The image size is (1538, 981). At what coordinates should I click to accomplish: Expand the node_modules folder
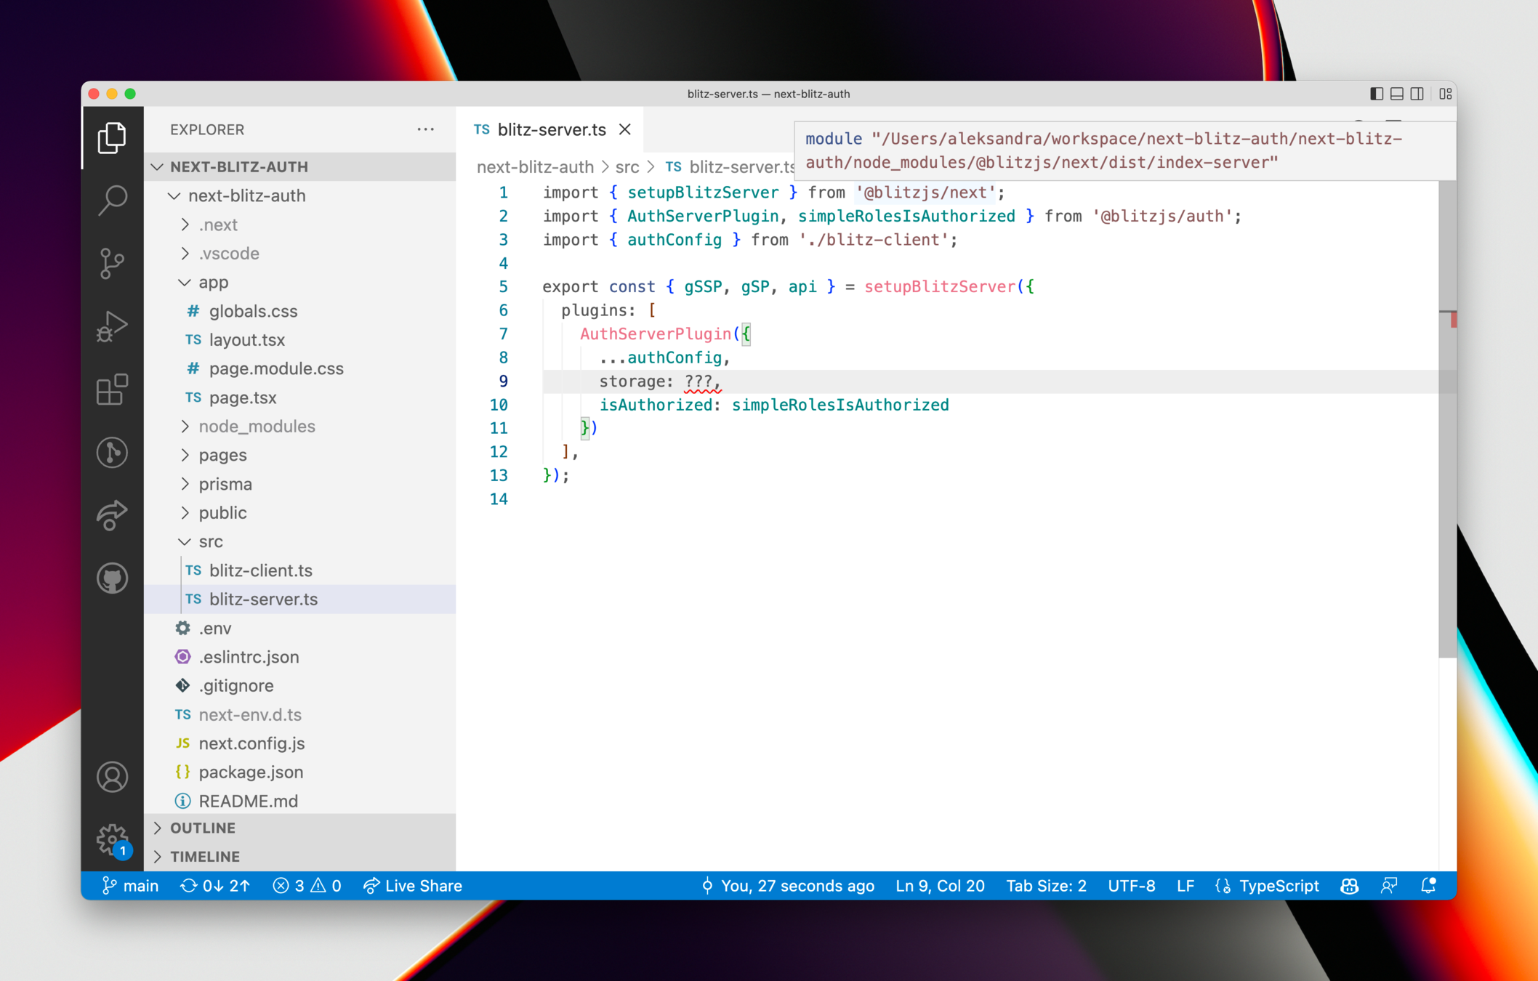click(257, 426)
